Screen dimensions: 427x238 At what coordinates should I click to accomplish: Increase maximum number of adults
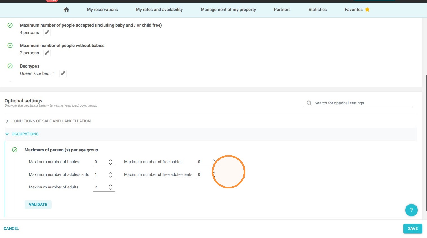pos(111,185)
